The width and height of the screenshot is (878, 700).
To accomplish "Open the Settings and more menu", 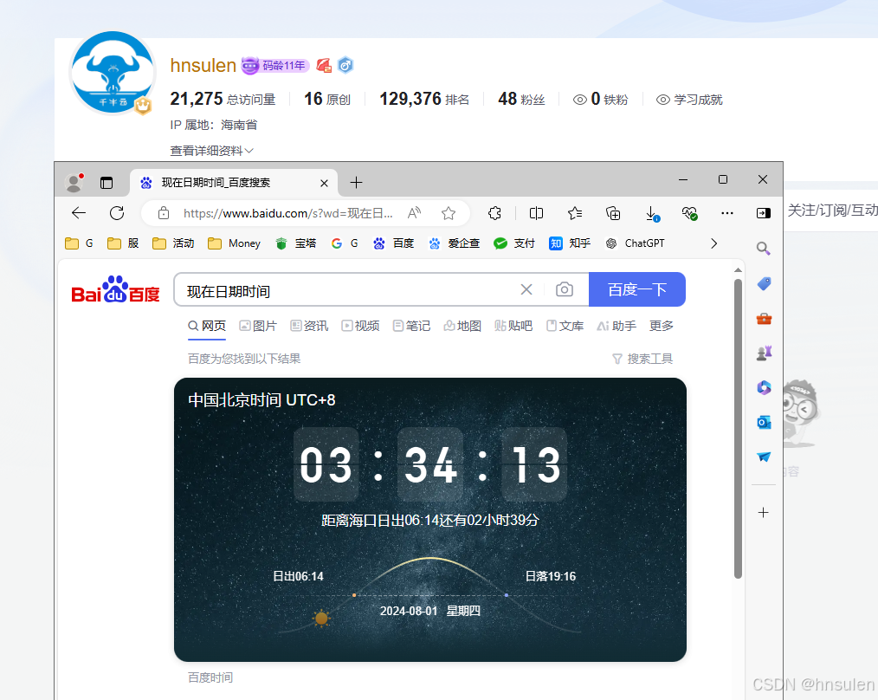I will (727, 213).
